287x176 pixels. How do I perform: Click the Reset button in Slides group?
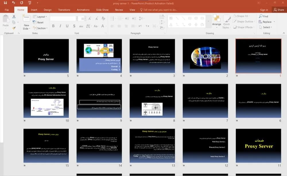(38, 22)
